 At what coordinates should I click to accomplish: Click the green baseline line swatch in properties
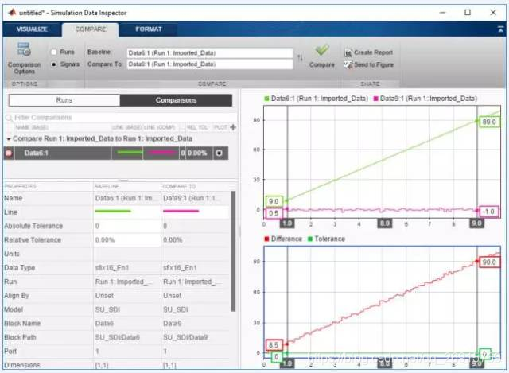(112, 212)
